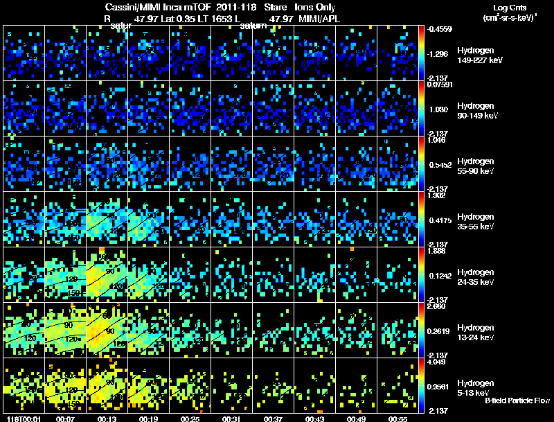Open the 149-227 keV panel at 118T00:01

point(24,53)
